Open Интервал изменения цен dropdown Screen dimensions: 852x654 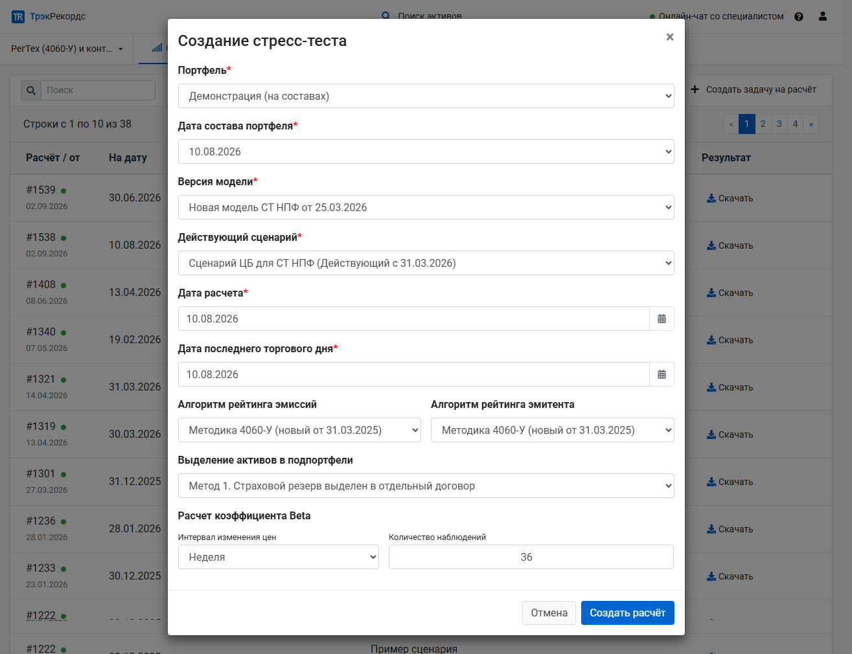click(x=279, y=557)
